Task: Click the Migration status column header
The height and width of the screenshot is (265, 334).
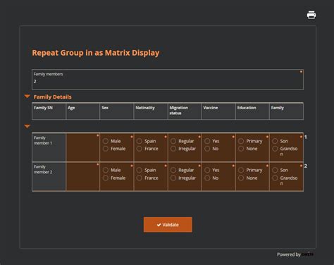Action: (x=185, y=111)
